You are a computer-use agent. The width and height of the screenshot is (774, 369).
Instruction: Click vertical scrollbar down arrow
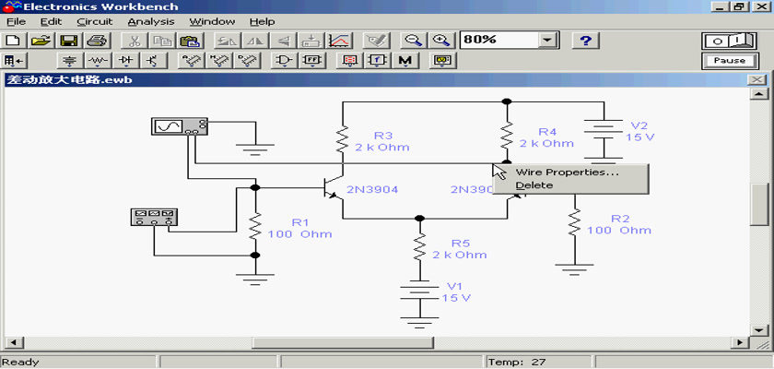[757, 329]
